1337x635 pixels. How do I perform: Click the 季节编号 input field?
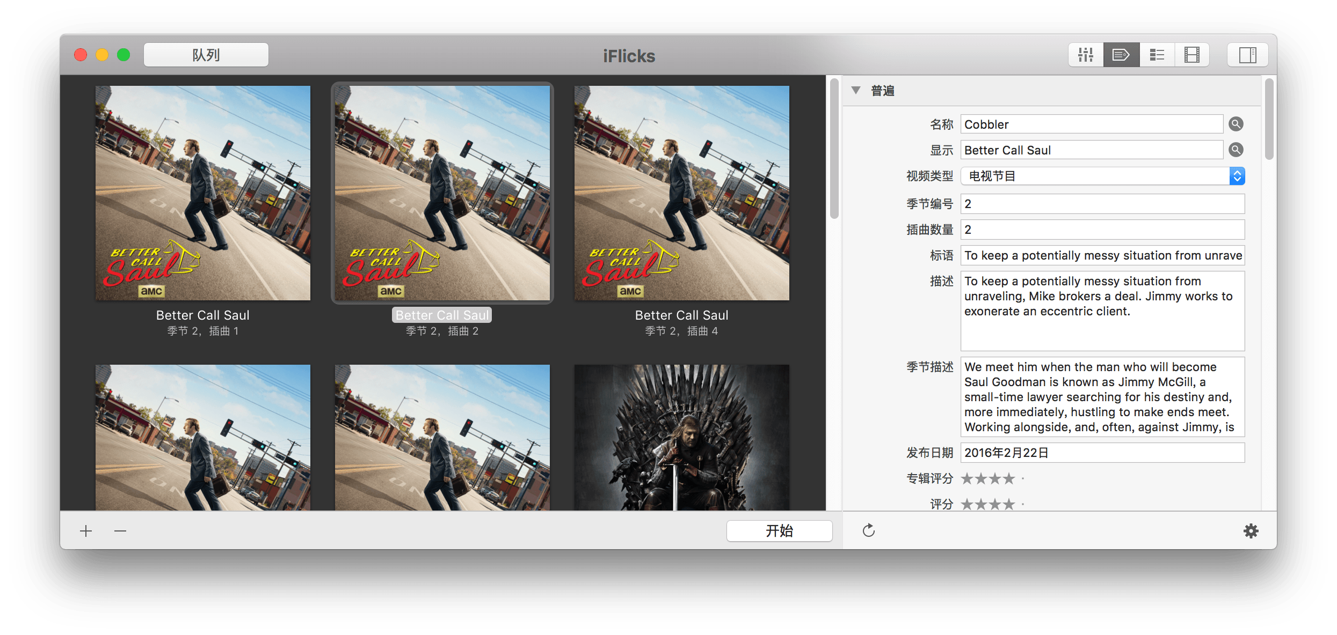1103,204
